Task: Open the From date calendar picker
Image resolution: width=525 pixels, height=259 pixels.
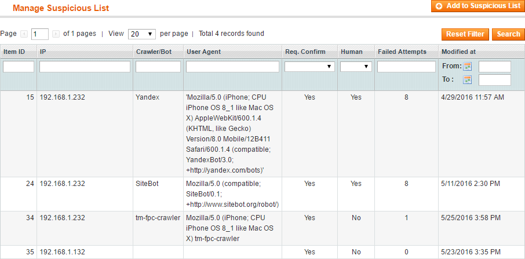Action: (x=468, y=66)
